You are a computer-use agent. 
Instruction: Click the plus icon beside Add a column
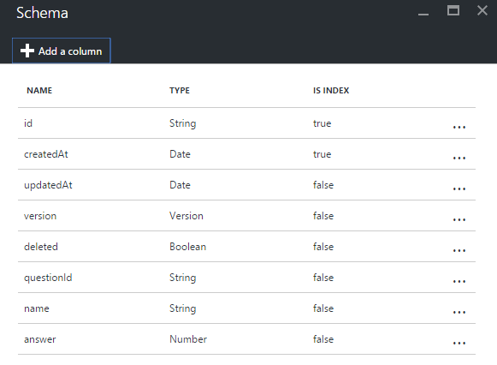click(x=27, y=51)
